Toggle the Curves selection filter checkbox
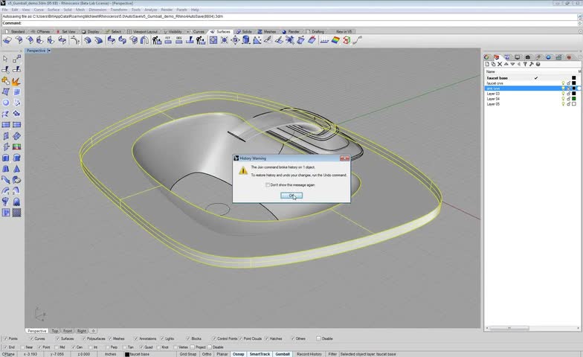 [x=31, y=339]
